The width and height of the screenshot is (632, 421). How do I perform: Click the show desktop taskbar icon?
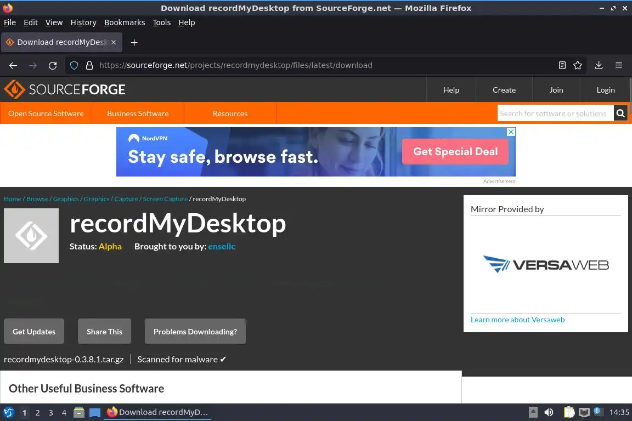click(x=95, y=413)
